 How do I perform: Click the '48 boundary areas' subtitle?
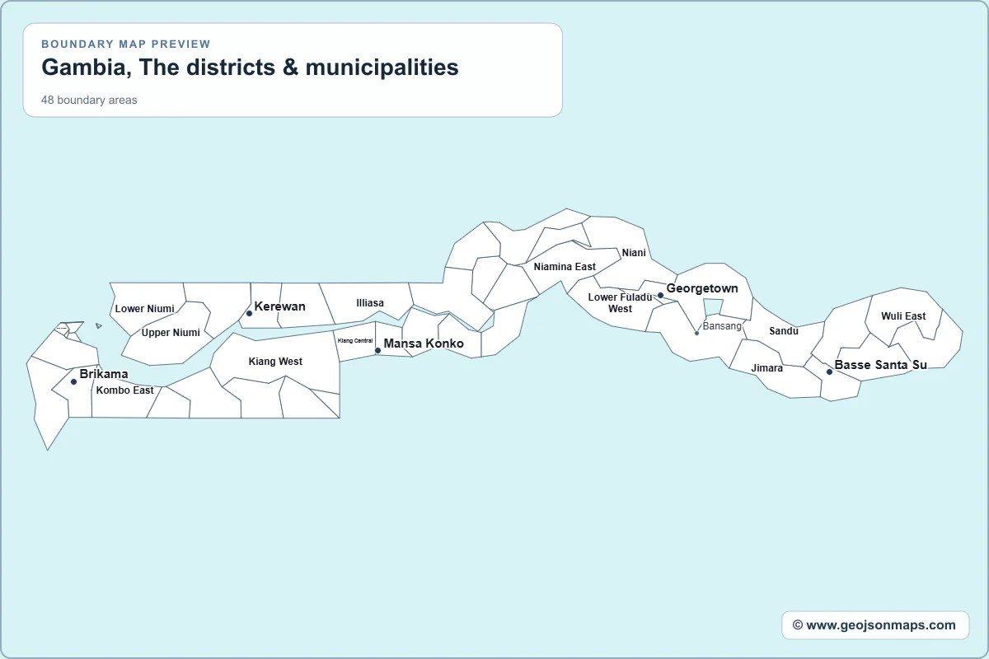point(89,100)
